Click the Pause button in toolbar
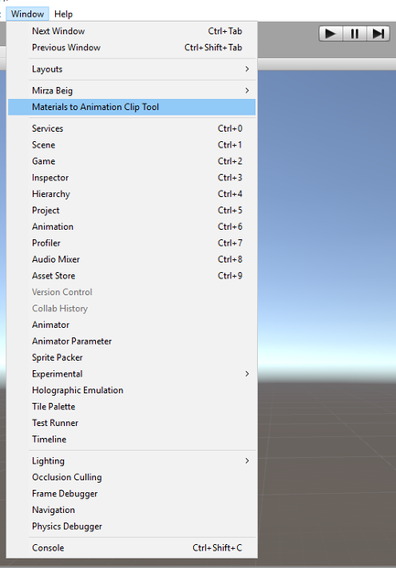The height and width of the screenshot is (568, 396). (355, 34)
